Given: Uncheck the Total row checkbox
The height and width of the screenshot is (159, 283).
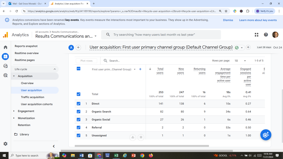Looking at the screenshot, I should pos(78,94).
